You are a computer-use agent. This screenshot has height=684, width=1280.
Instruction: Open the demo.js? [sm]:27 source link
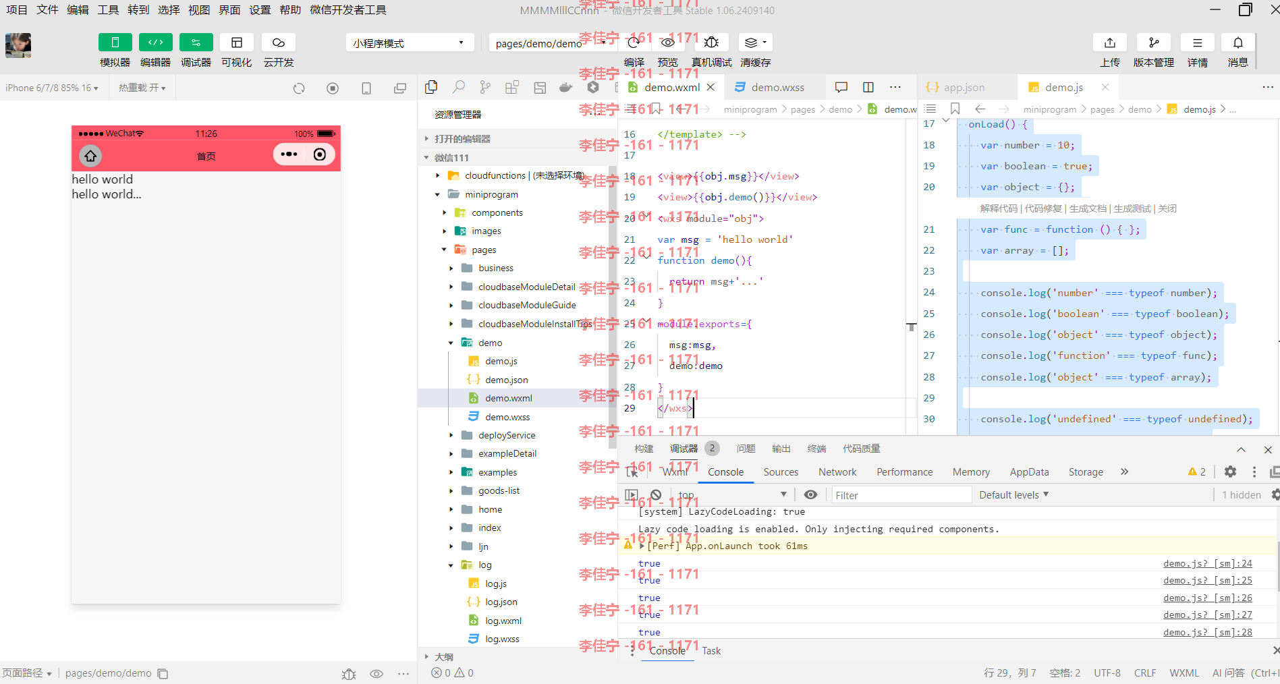click(x=1207, y=615)
